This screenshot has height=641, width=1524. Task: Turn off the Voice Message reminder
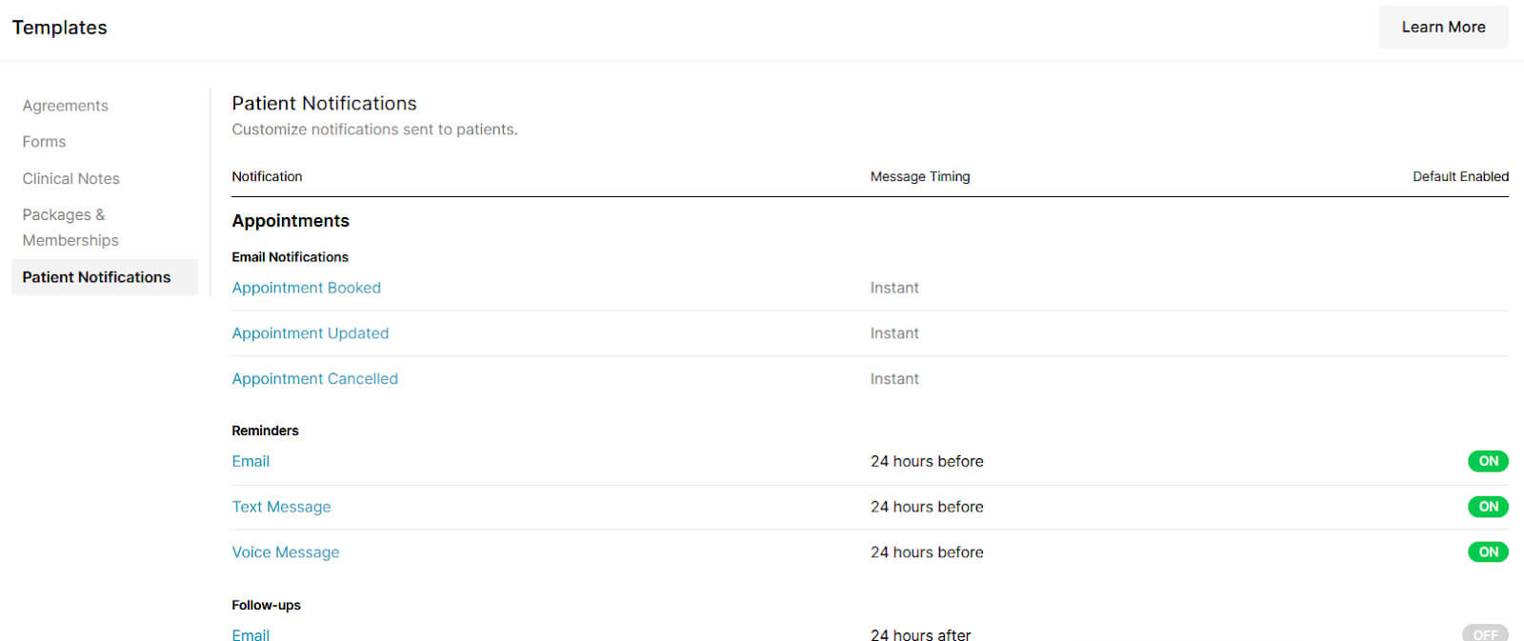1488,551
